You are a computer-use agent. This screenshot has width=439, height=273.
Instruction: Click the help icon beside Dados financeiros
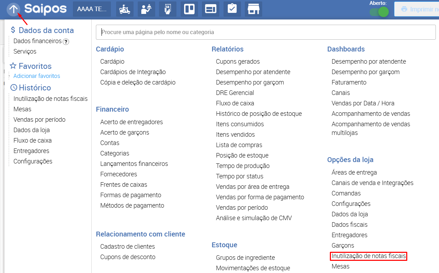66,41
